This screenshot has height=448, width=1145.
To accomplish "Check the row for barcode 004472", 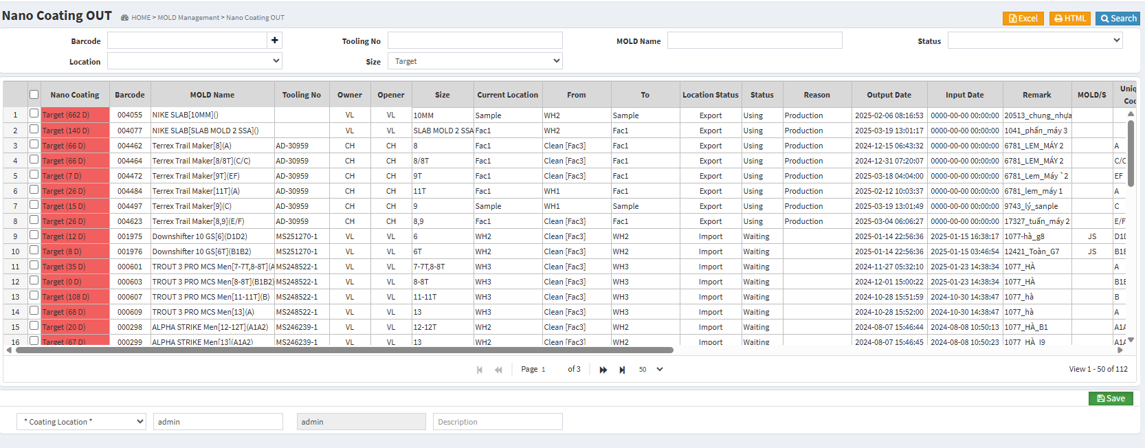I will pyautogui.click(x=34, y=175).
